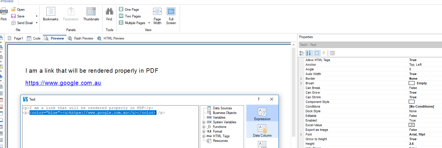Toggle Can Grow value True
The height and width of the screenshot is (148, 442).
point(413,92)
